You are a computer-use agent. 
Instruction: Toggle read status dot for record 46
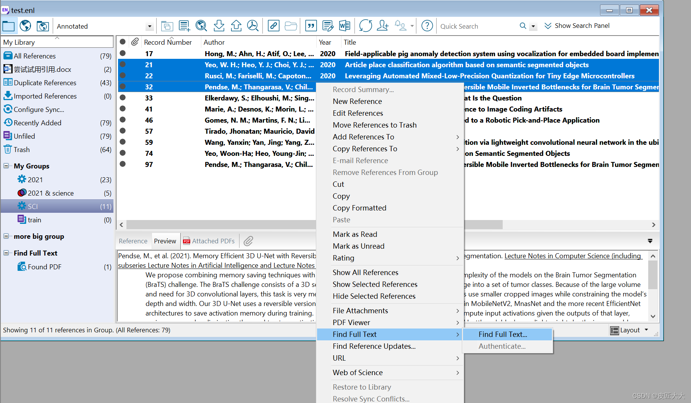click(x=123, y=120)
